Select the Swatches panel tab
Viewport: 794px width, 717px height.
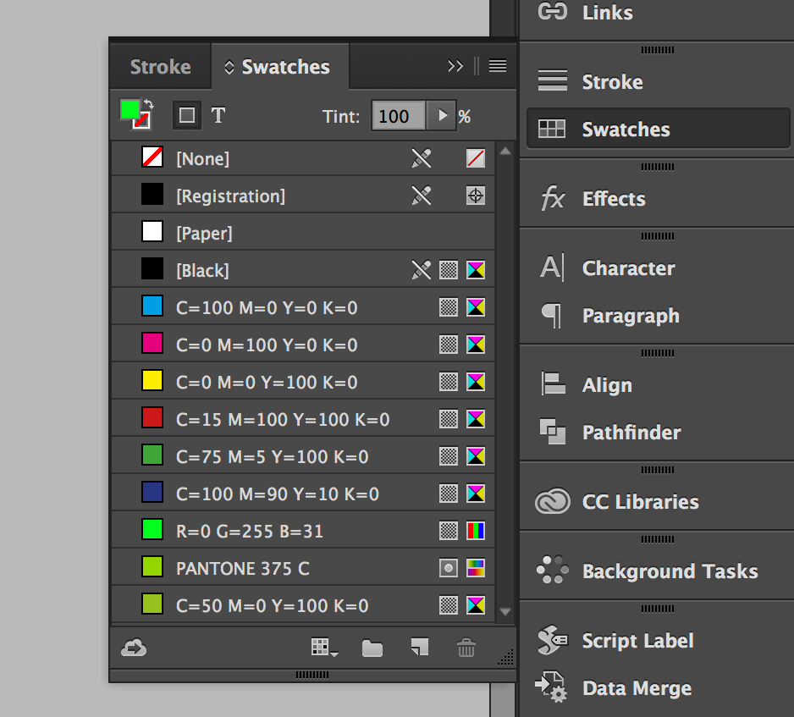click(284, 67)
